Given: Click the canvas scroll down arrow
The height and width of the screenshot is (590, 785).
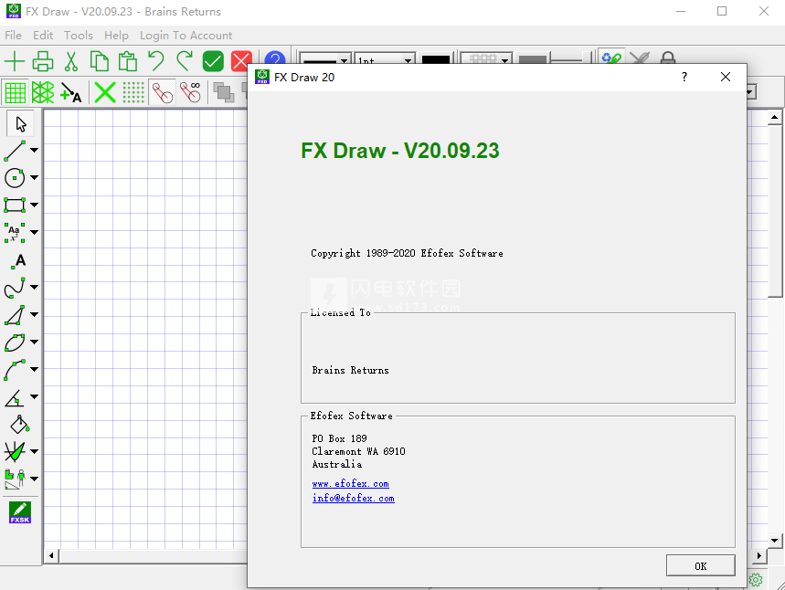Looking at the screenshot, I should (x=774, y=541).
